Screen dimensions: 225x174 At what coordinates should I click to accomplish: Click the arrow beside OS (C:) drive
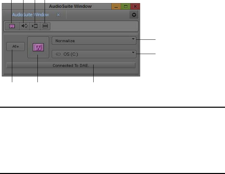(133, 52)
